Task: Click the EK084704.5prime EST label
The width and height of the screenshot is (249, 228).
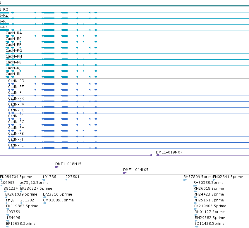Action: point(16,177)
